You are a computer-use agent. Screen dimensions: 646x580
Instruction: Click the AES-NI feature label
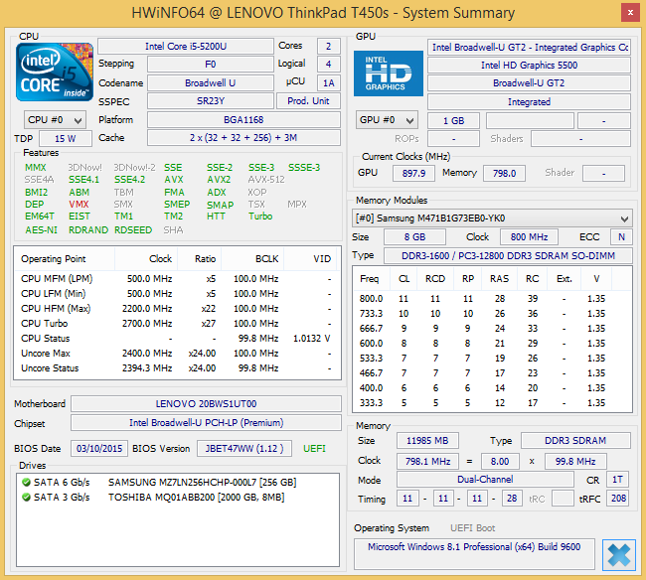41,229
